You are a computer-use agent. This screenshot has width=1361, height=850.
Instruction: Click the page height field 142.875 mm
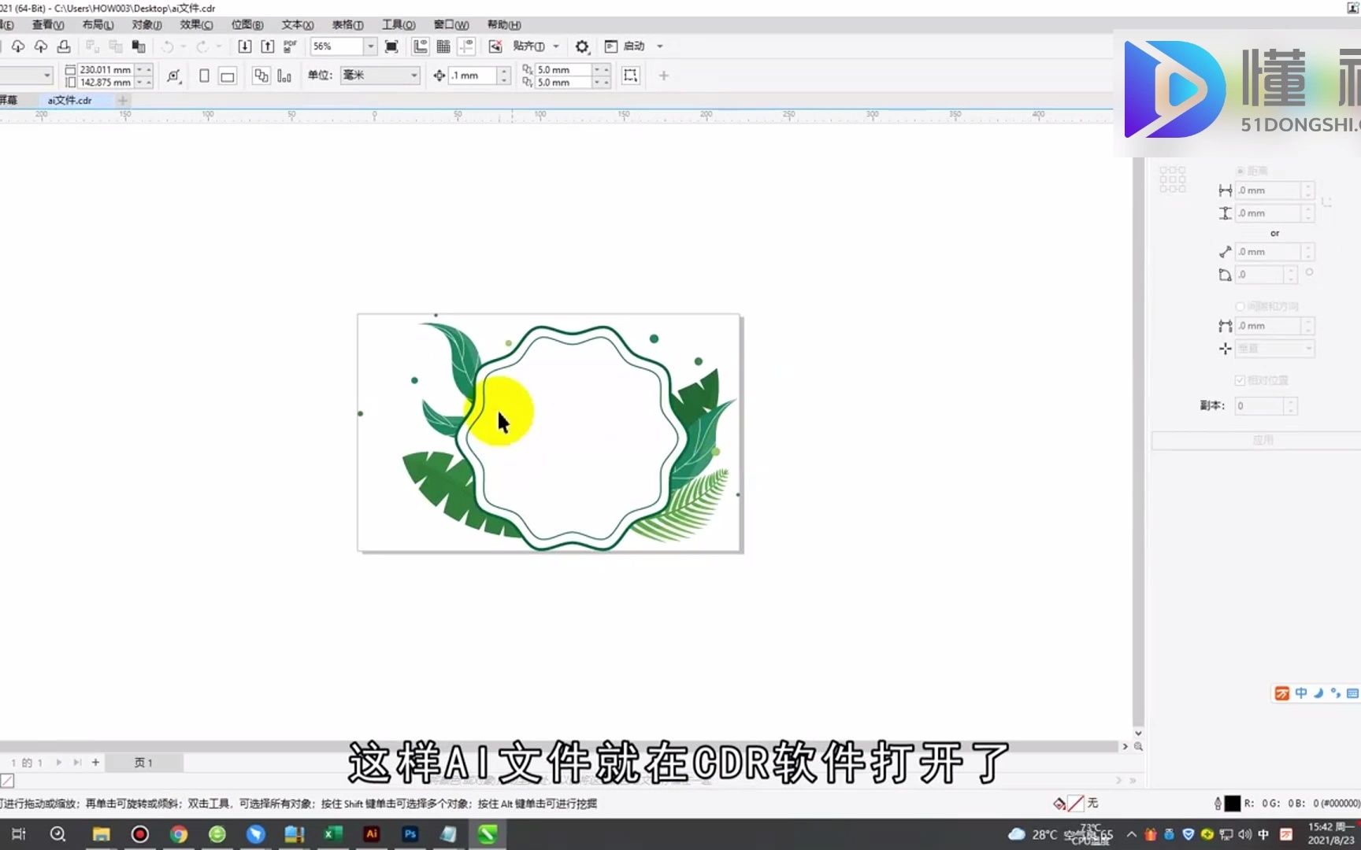click(x=105, y=82)
